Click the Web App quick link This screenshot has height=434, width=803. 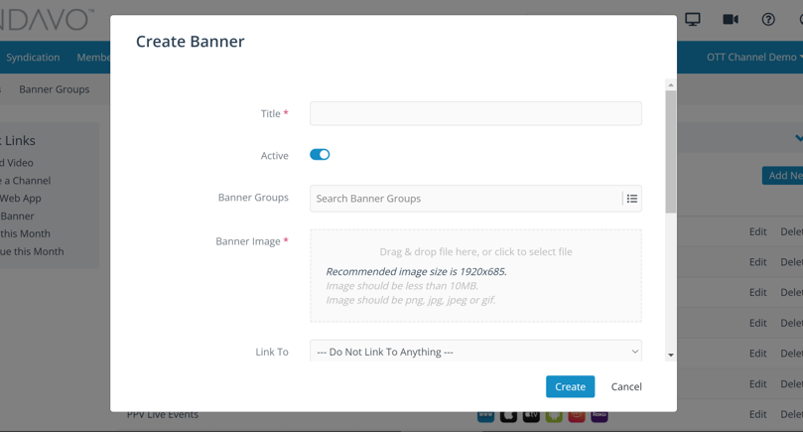21,199
